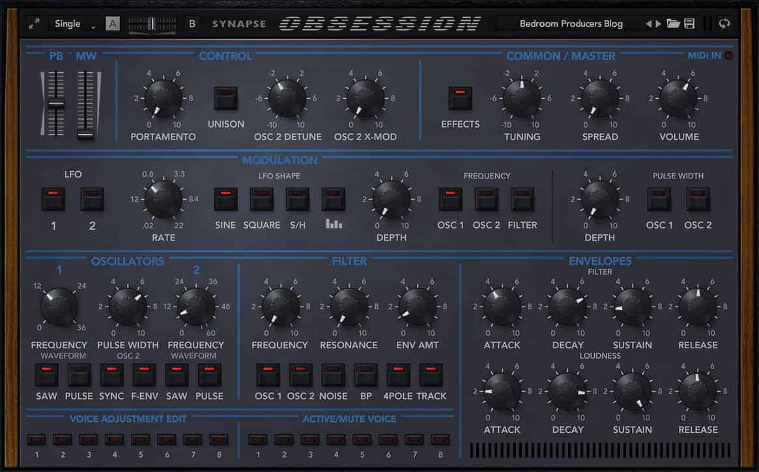Toggle pulse width modulation OSC 2 switch
The height and width of the screenshot is (472, 759).
coord(698,199)
